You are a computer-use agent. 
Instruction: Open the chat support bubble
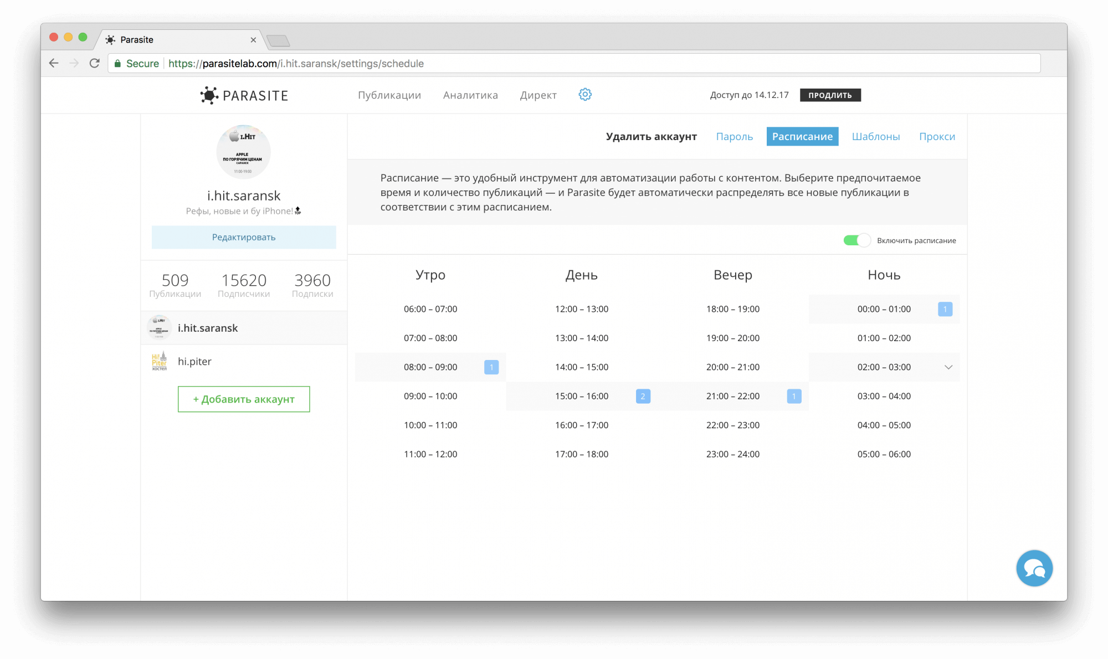point(1034,568)
